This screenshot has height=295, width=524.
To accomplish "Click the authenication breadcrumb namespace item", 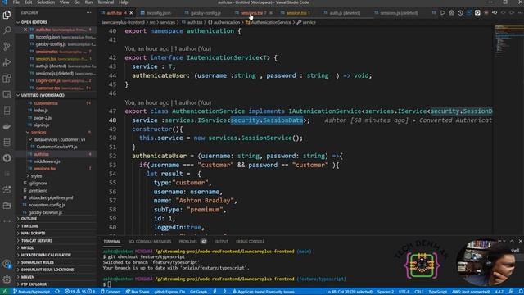I will [x=224, y=22].
